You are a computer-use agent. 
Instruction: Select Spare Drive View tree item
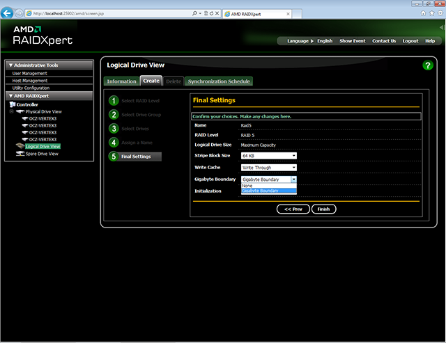click(42, 154)
